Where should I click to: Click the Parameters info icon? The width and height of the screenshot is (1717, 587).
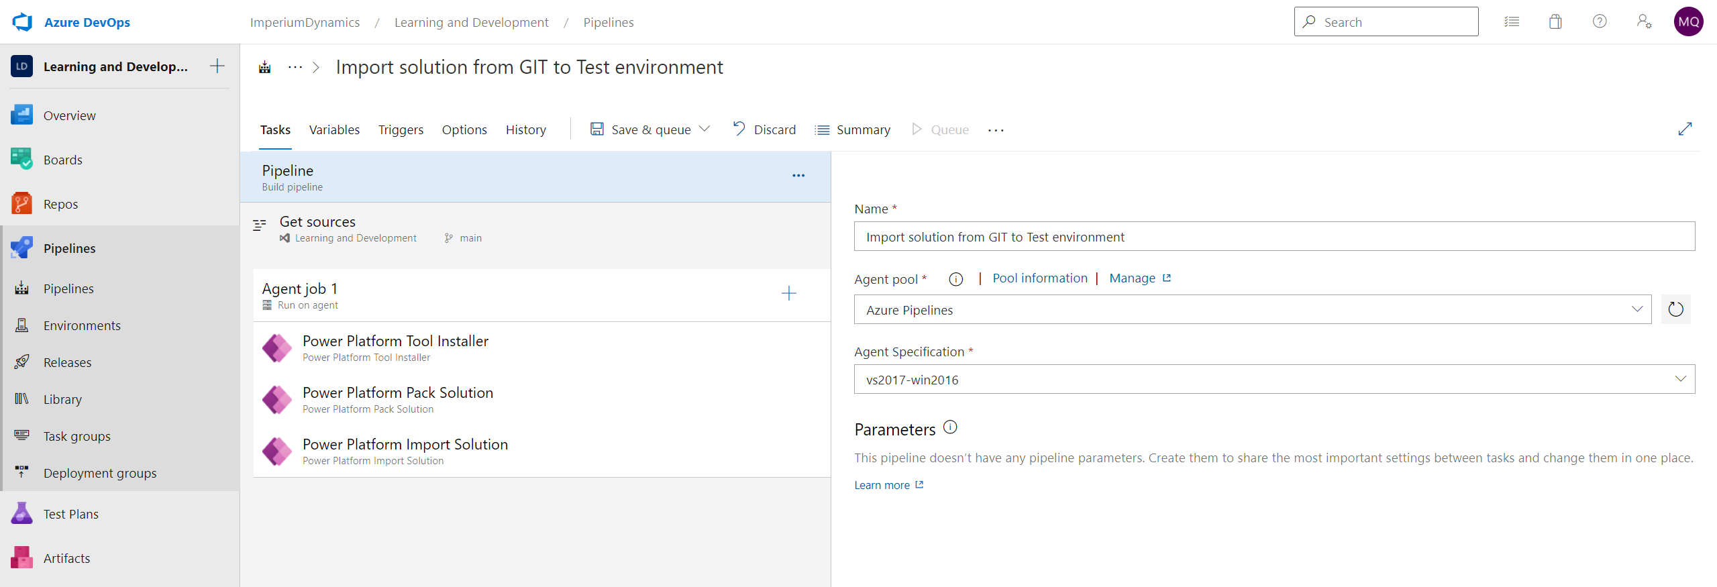950,427
